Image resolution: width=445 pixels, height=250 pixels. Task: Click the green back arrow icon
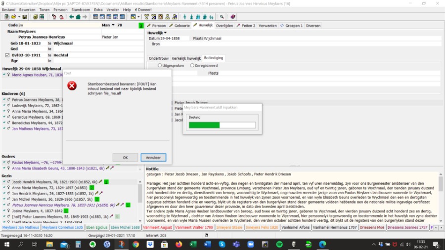[x=72, y=17]
